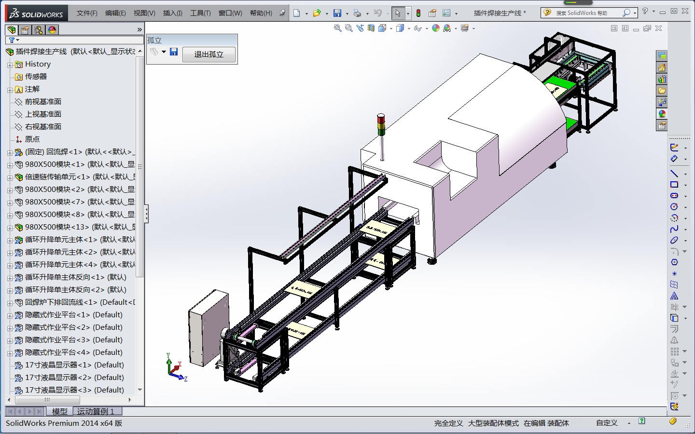Open File Explorer folder icon in task pane
695x434 pixels.
[662, 91]
